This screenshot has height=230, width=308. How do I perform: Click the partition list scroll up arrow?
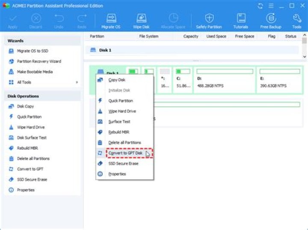coord(305,35)
